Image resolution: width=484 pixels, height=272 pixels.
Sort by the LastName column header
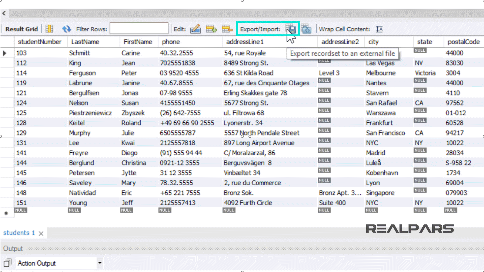(85, 42)
